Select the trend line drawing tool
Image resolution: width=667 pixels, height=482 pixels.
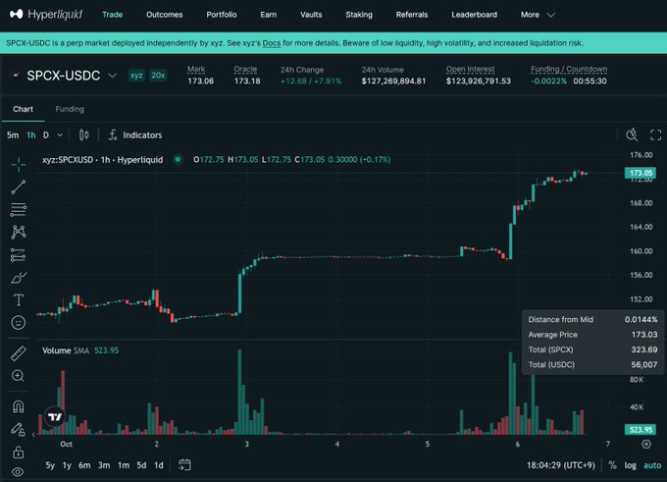pos(19,187)
